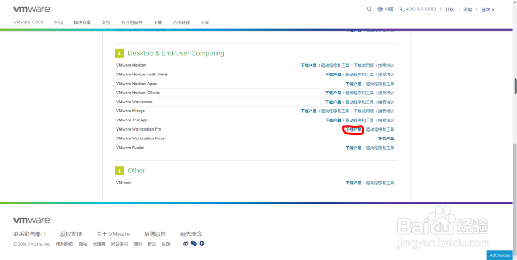Open the Desktop & End-User Computing heading
This screenshot has height=260, width=517.
pyautogui.click(x=176, y=53)
